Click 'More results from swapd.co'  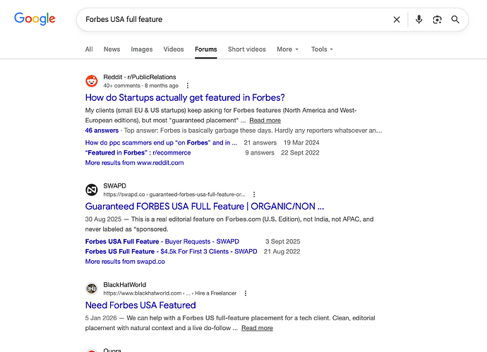click(x=125, y=262)
